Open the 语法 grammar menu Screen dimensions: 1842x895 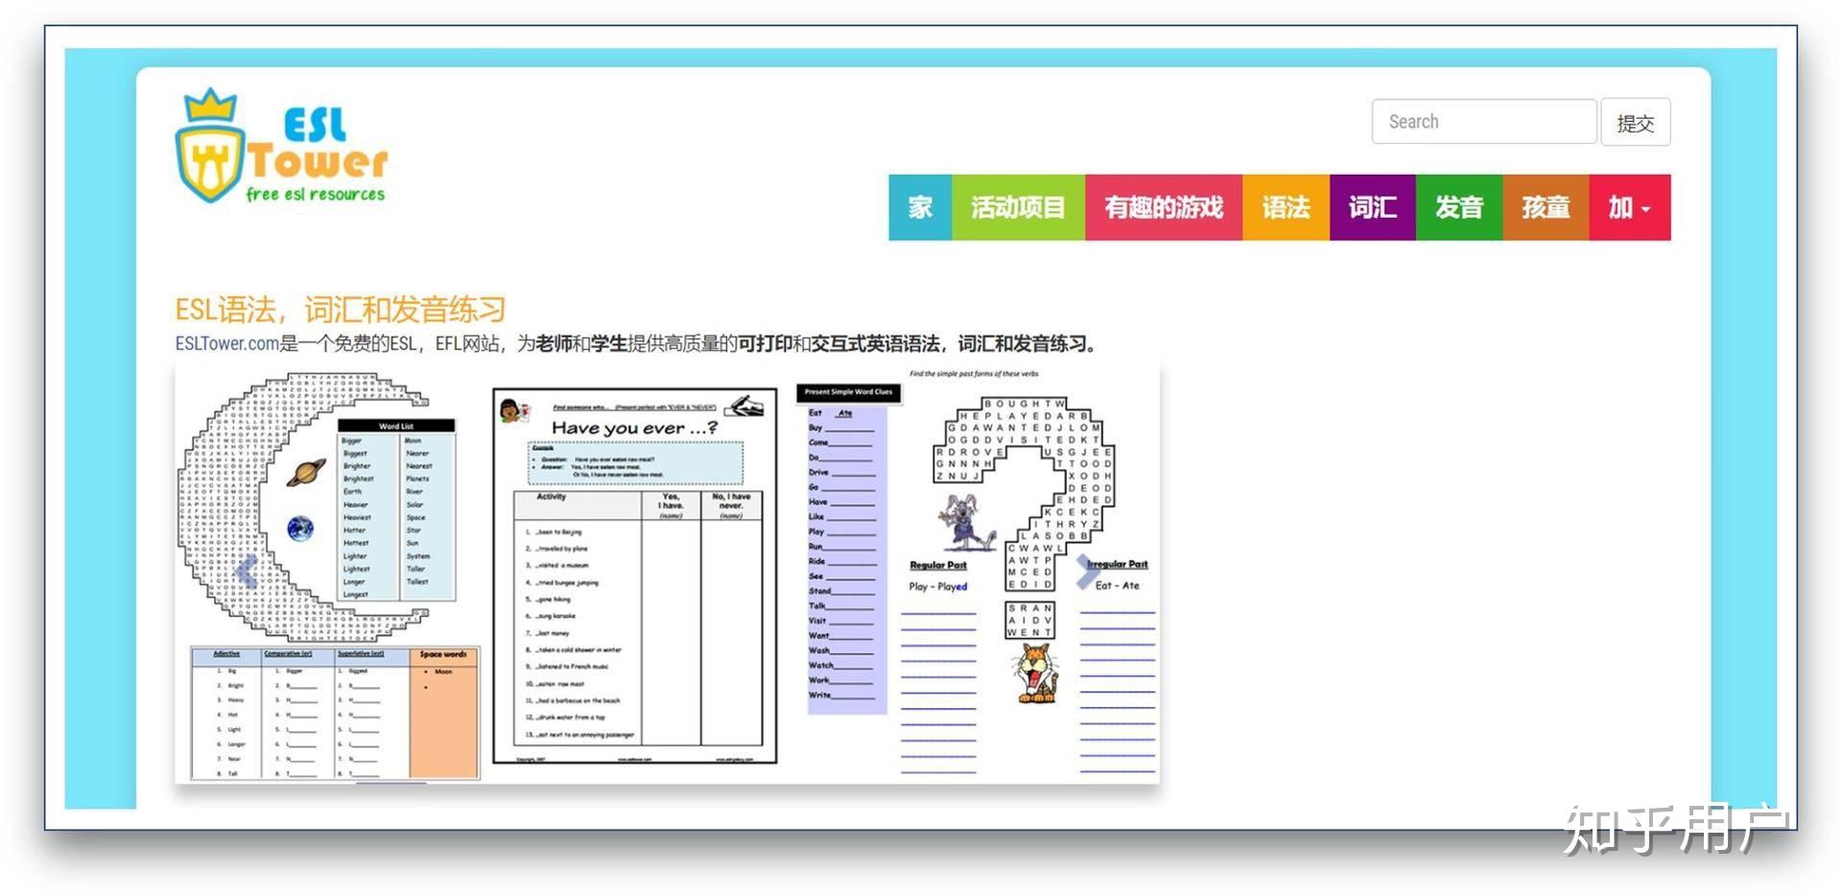pos(1286,207)
